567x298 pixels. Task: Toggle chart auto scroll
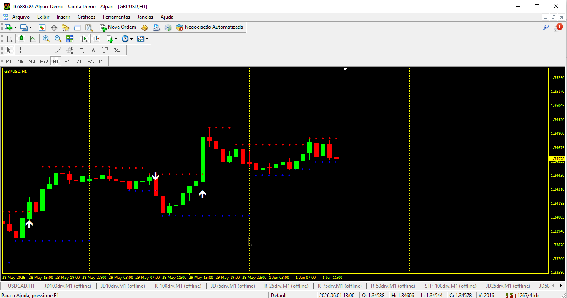coord(84,39)
